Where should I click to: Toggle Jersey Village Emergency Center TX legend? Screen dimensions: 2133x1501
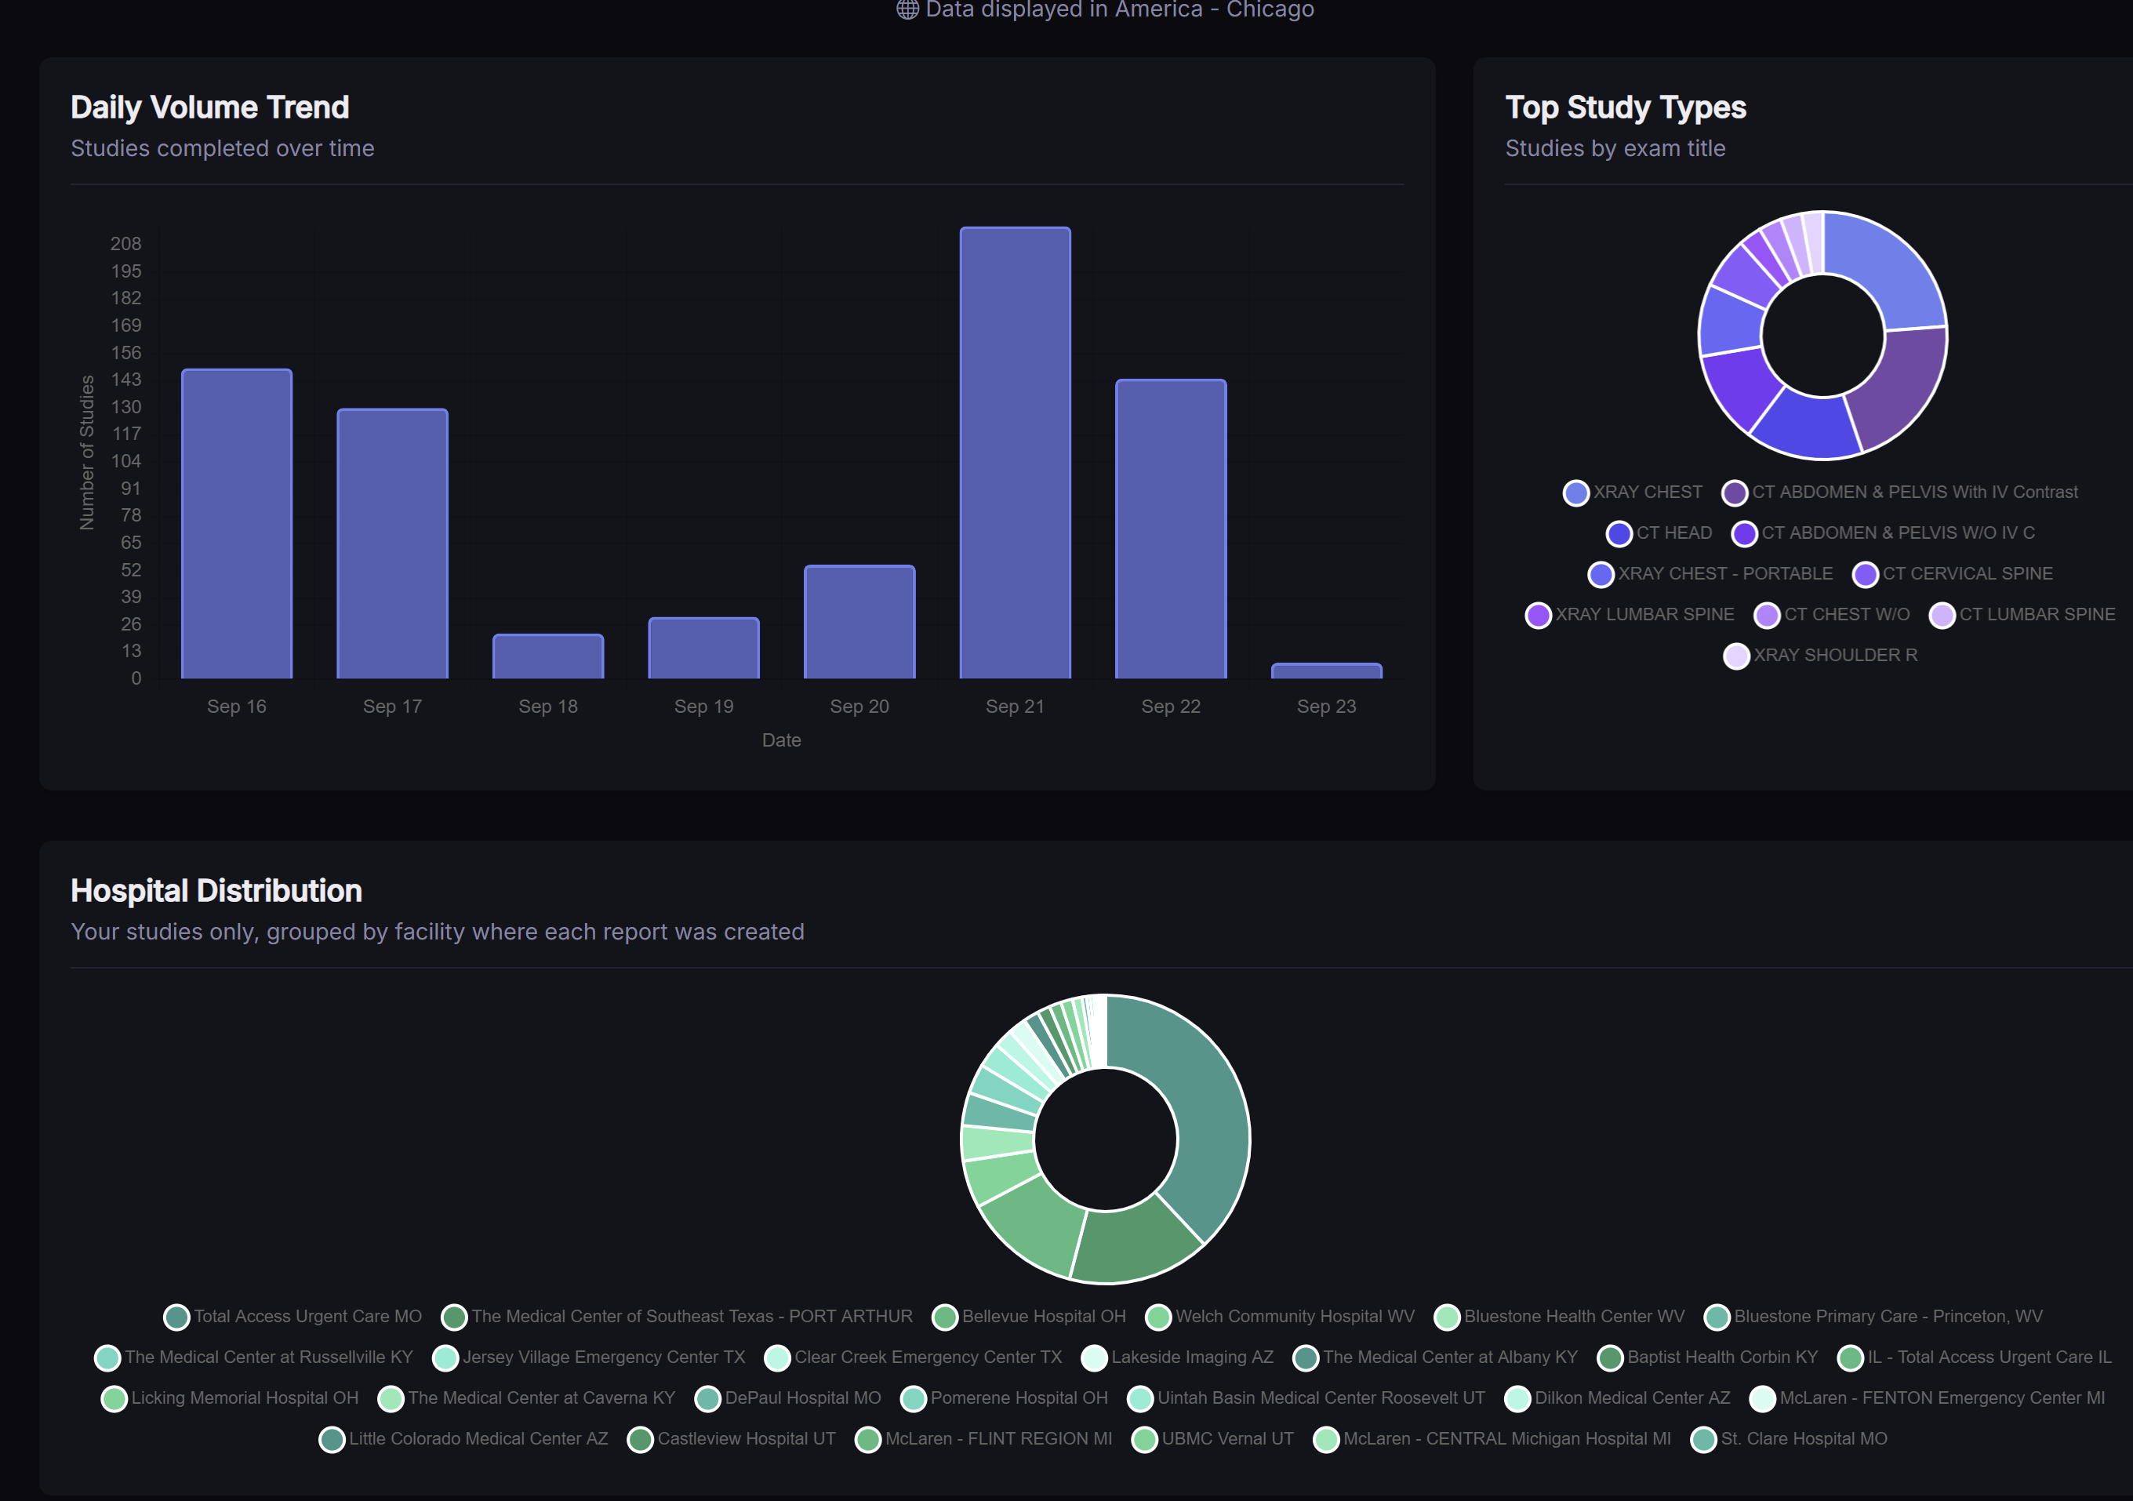(x=589, y=1358)
